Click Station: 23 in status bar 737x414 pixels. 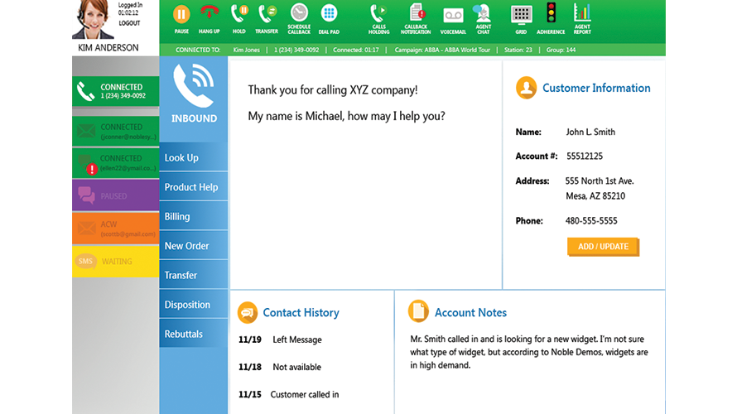pos(518,50)
